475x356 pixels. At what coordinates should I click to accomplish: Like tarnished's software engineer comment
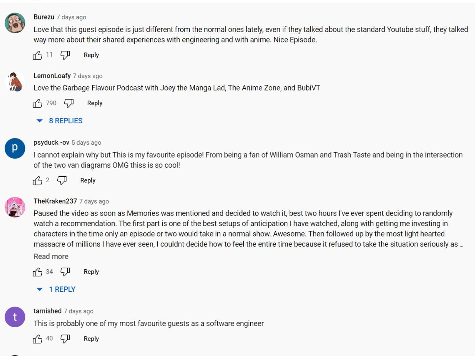pos(38,339)
